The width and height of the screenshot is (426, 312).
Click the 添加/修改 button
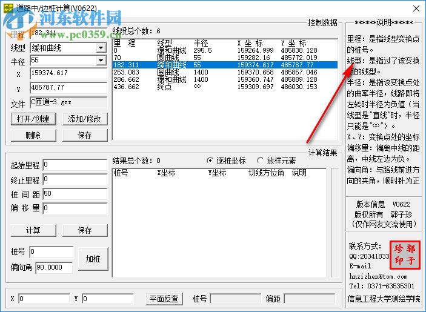coord(85,119)
